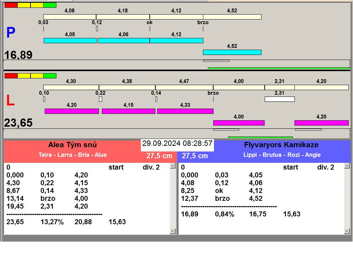Click the 0,03 marker label in lane P
The height and width of the screenshot is (254, 353).
tap(43, 22)
